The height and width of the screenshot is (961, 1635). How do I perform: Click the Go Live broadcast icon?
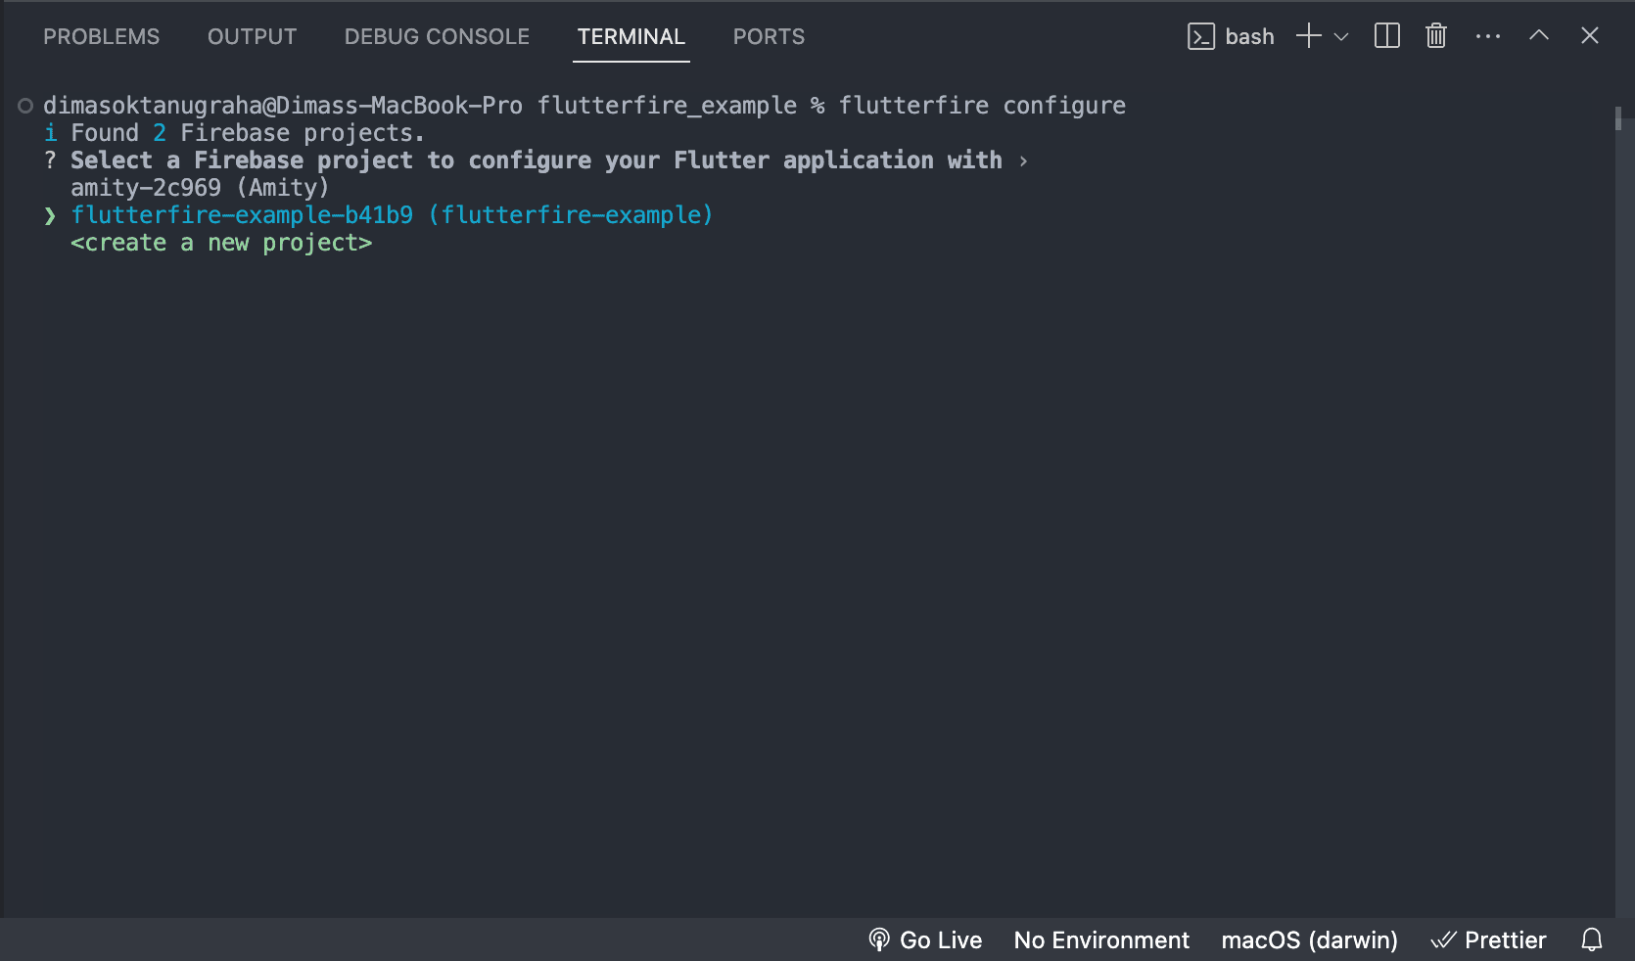click(x=879, y=940)
